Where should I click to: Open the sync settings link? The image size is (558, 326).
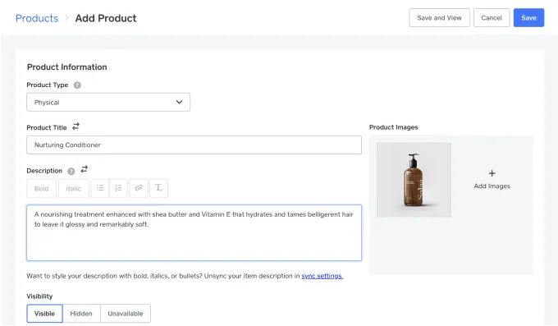322,276
